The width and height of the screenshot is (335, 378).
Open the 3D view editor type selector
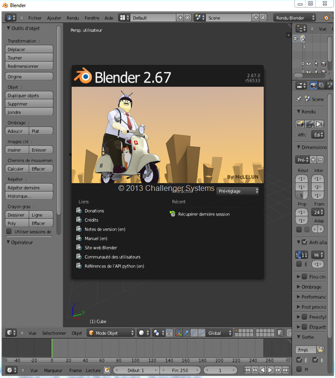pos(11,333)
